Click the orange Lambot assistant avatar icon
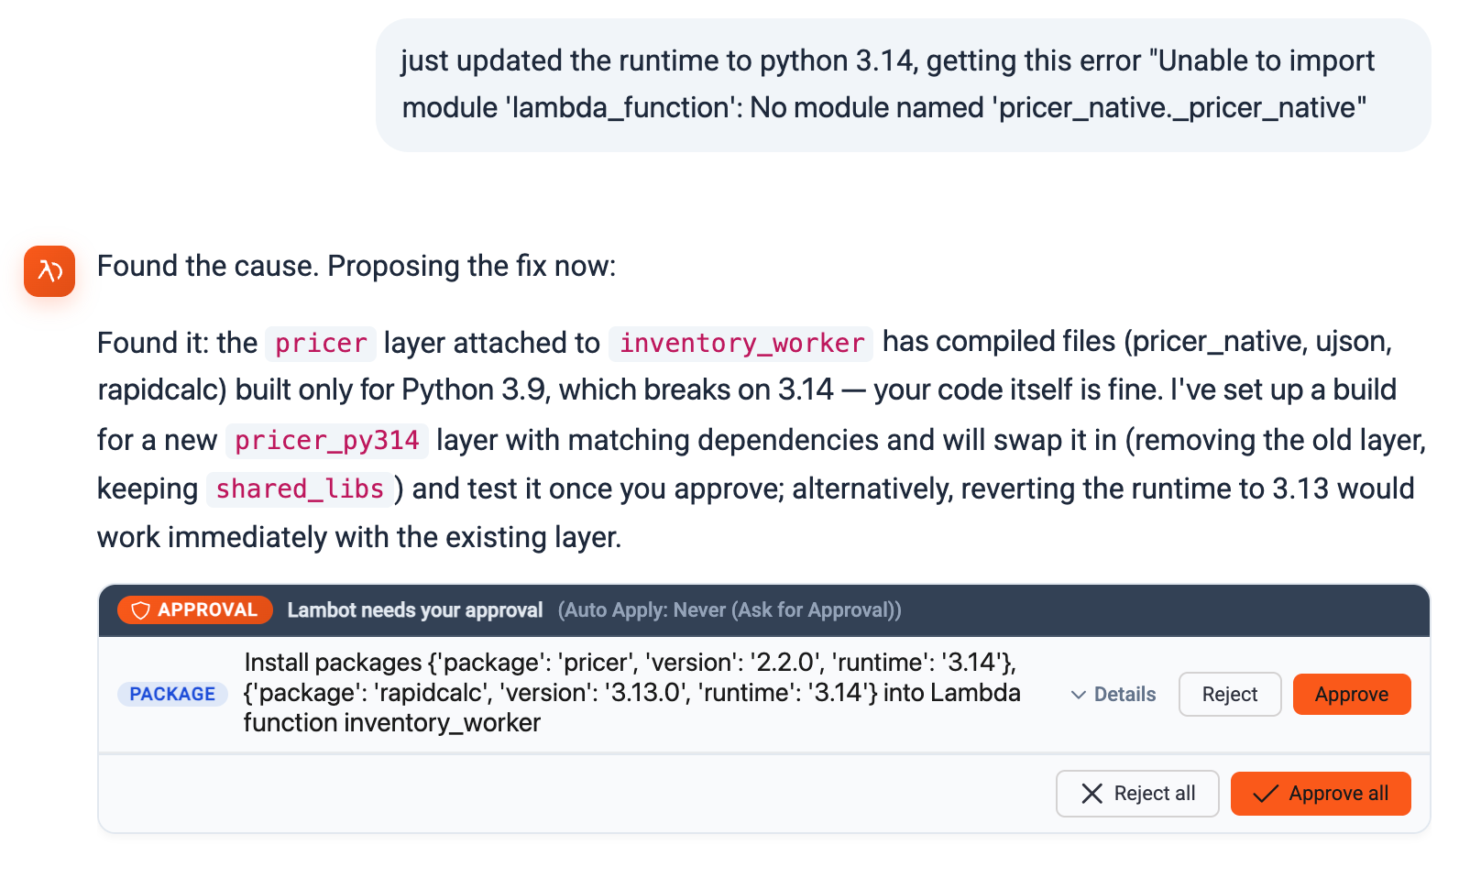Viewport: 1459px width, 889px height. click(x=49, y=271)
